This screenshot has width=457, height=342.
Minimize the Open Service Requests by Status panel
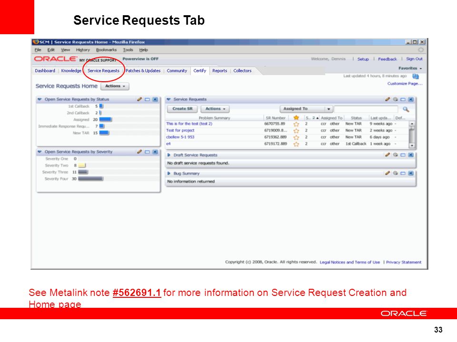(147, 99)
